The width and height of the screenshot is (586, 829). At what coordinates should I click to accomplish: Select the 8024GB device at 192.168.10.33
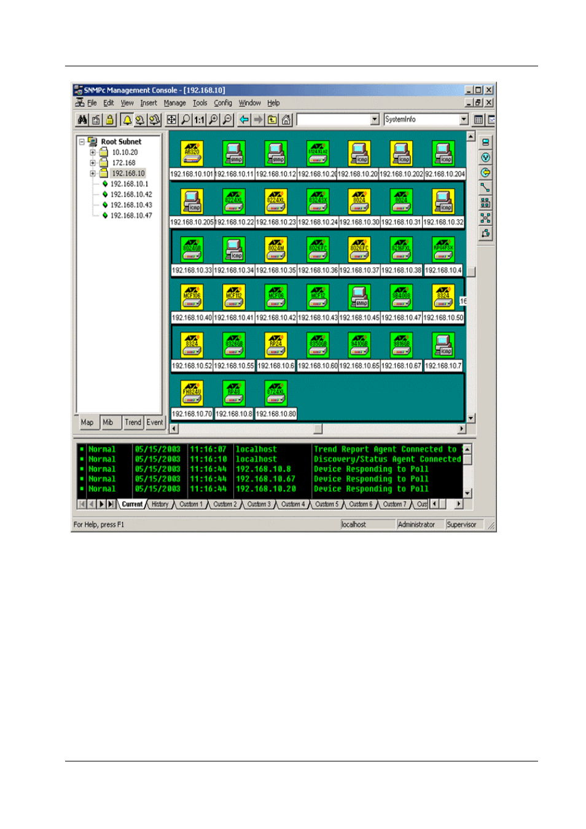pyautogui.click(x=192, y=249)
